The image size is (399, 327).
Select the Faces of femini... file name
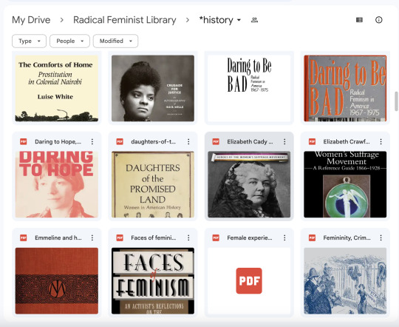pos(154,238)
